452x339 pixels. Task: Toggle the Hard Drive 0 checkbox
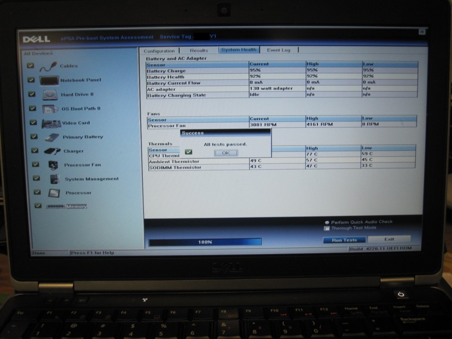pos(32,94)
